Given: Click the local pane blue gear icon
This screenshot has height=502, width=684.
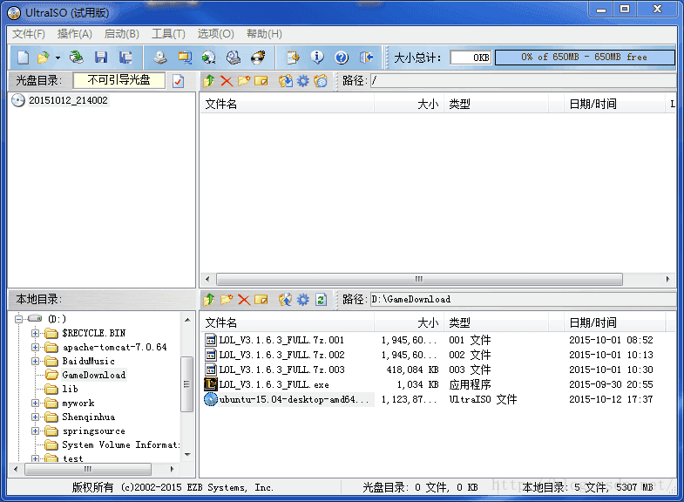Looking at the screenshot, I should pos(303,300).
